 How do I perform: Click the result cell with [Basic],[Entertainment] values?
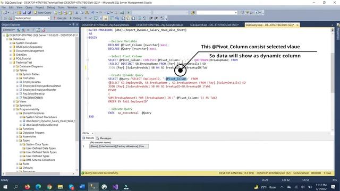tap(119, 146)
